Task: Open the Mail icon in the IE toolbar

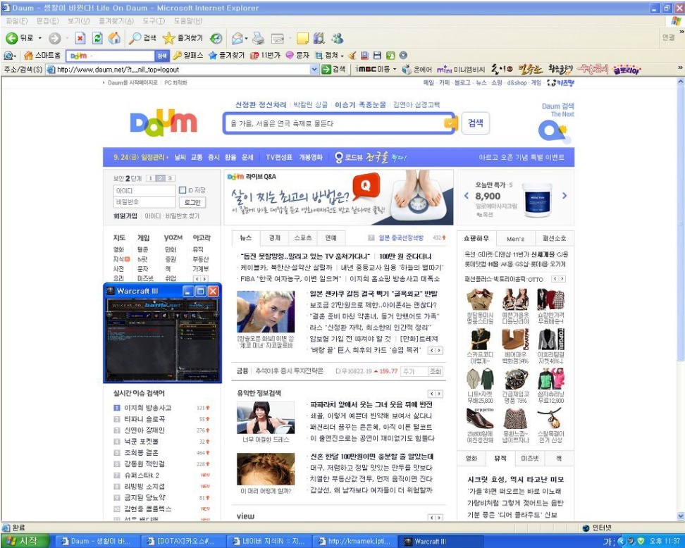Action: point(237,38)
